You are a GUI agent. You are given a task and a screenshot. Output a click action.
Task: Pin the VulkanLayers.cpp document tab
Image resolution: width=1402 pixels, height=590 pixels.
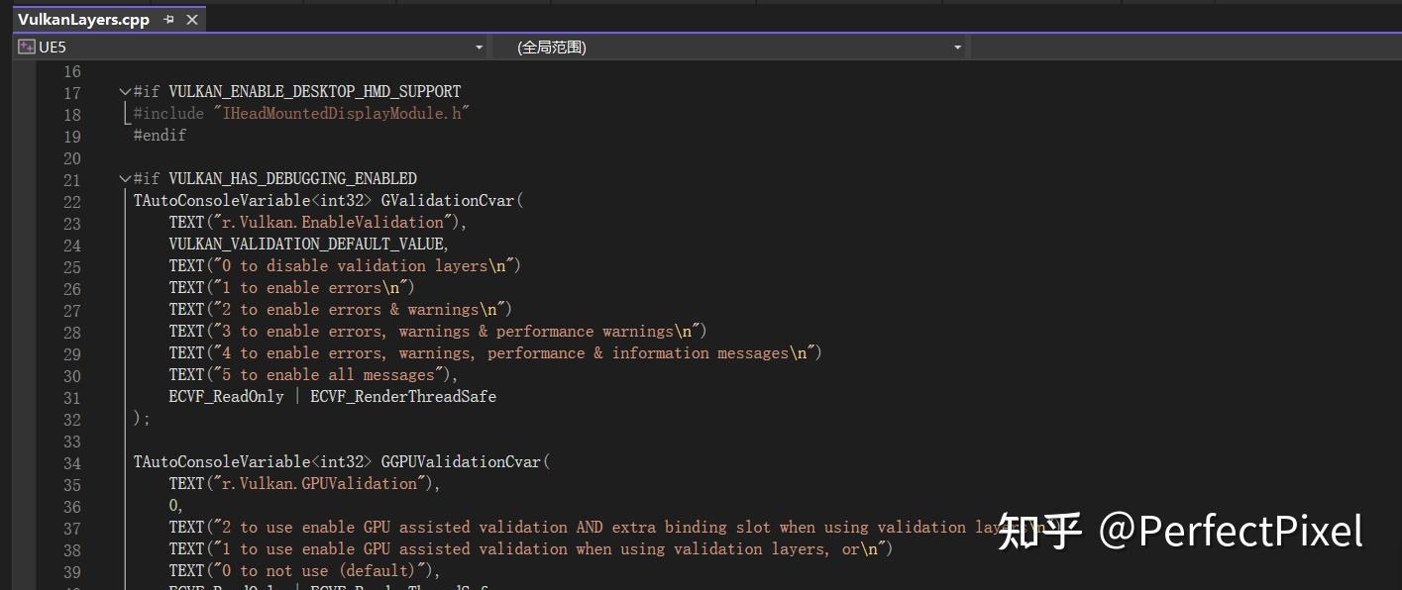[x=168, y=18]
